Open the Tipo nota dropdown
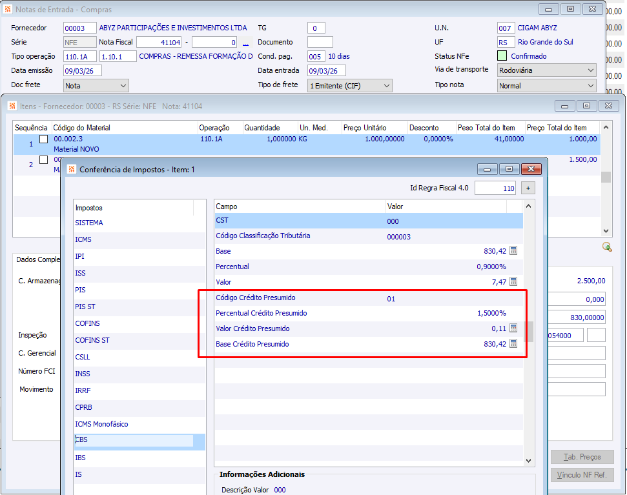Screen dimensions: 627x495 click(546, 85)
